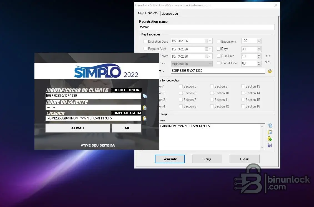Click the paste icon beside the Licenca field
The width and height of the screenshot is (314, 207).
pos(145,118)
